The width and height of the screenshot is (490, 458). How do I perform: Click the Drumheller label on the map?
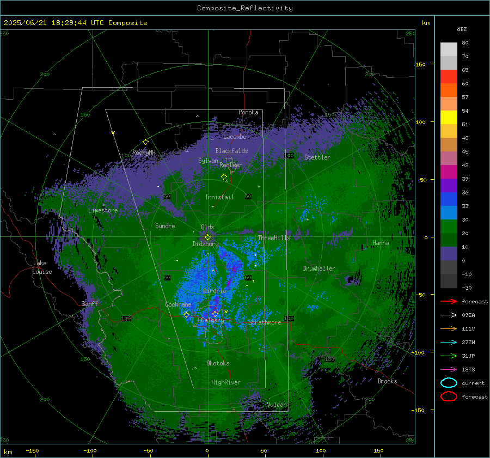[x=319, y=268]
